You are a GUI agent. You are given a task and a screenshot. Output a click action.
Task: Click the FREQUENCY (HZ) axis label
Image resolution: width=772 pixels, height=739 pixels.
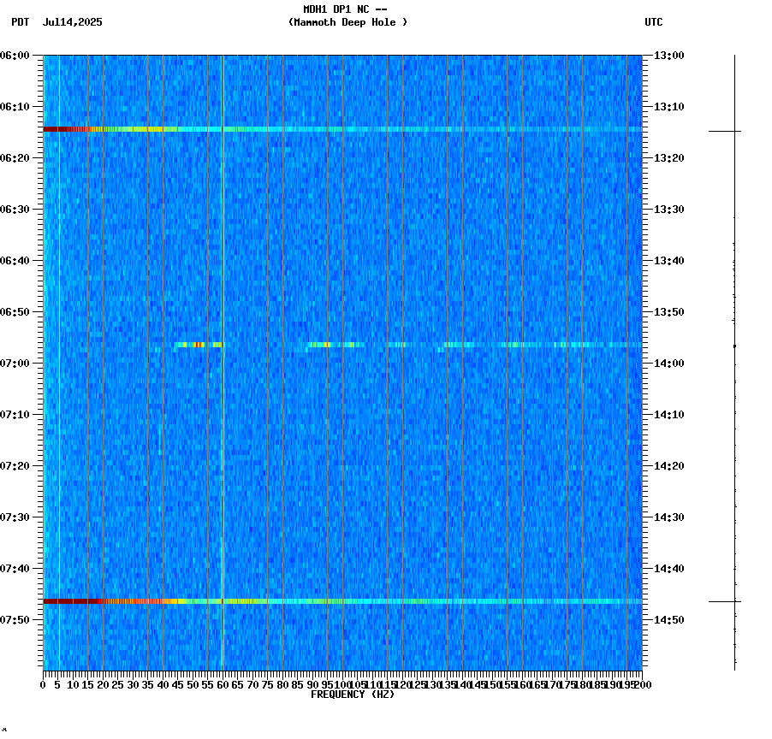coord(353,693)
